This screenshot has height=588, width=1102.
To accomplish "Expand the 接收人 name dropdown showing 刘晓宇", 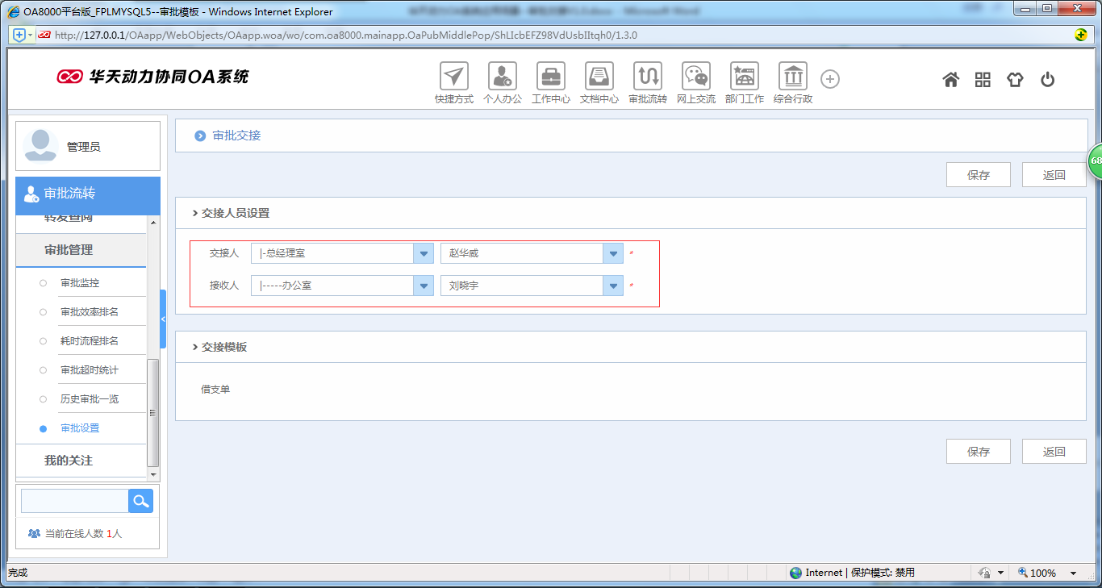I will point(613,286).
